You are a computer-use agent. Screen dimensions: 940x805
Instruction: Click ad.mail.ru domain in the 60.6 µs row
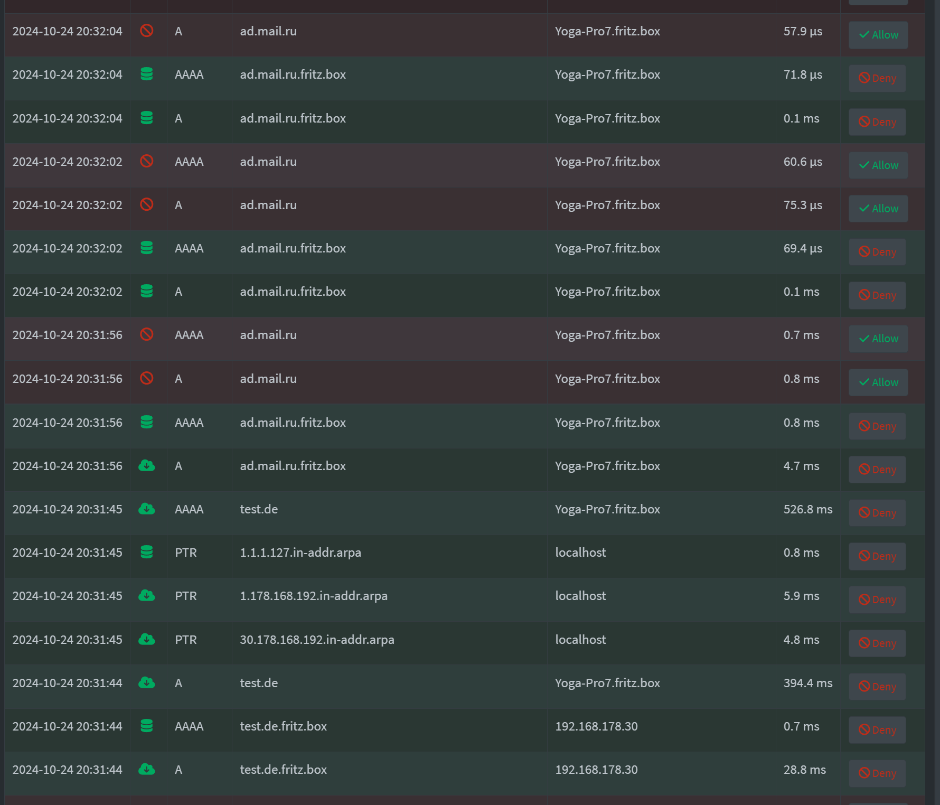(268, 162)
